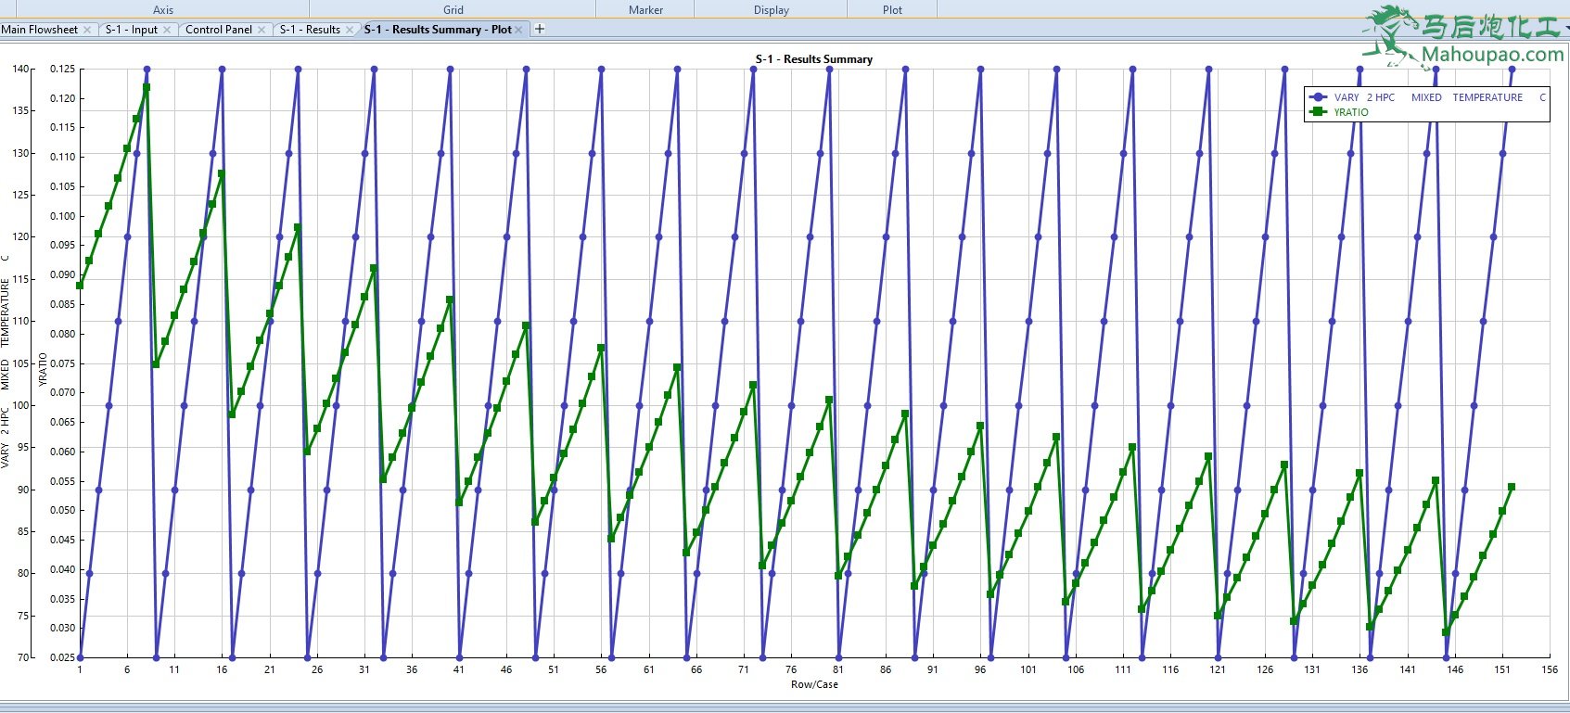Click the 100 tick on temperature axis
Image resolution: width=1570 pixels, height=713 pixels.
(x=21, y=405)
